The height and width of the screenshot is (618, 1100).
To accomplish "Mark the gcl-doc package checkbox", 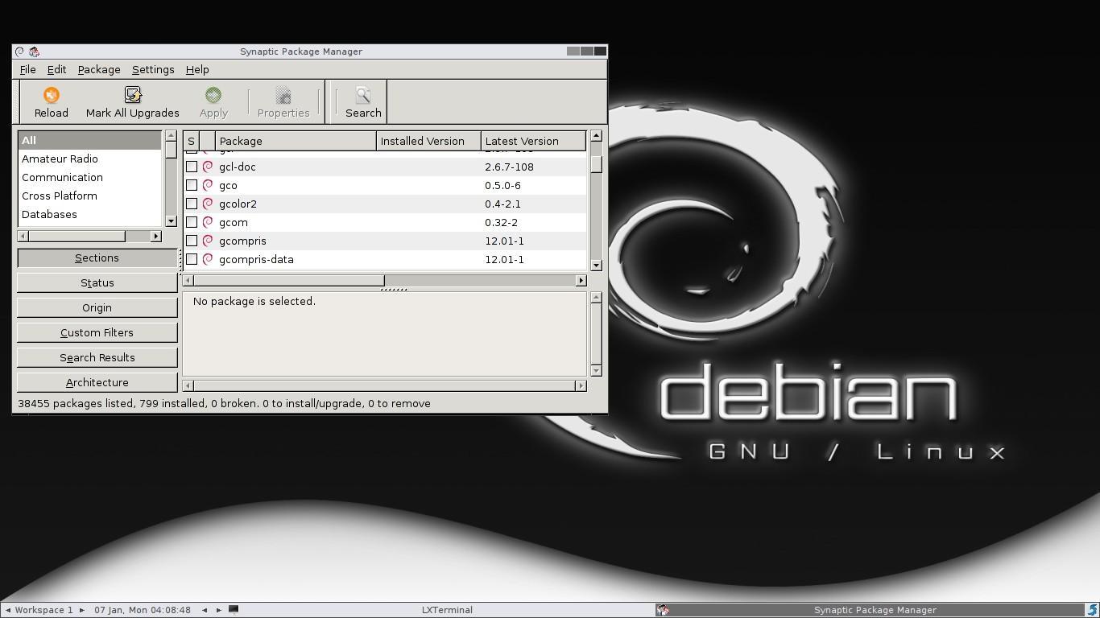I will (x=192, y=167).
